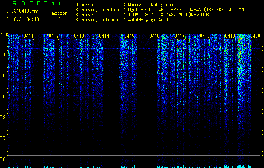Screen dimensions: 264x168
Task: Click the 1.1 kHz axis label
Action: coord(3,55)
